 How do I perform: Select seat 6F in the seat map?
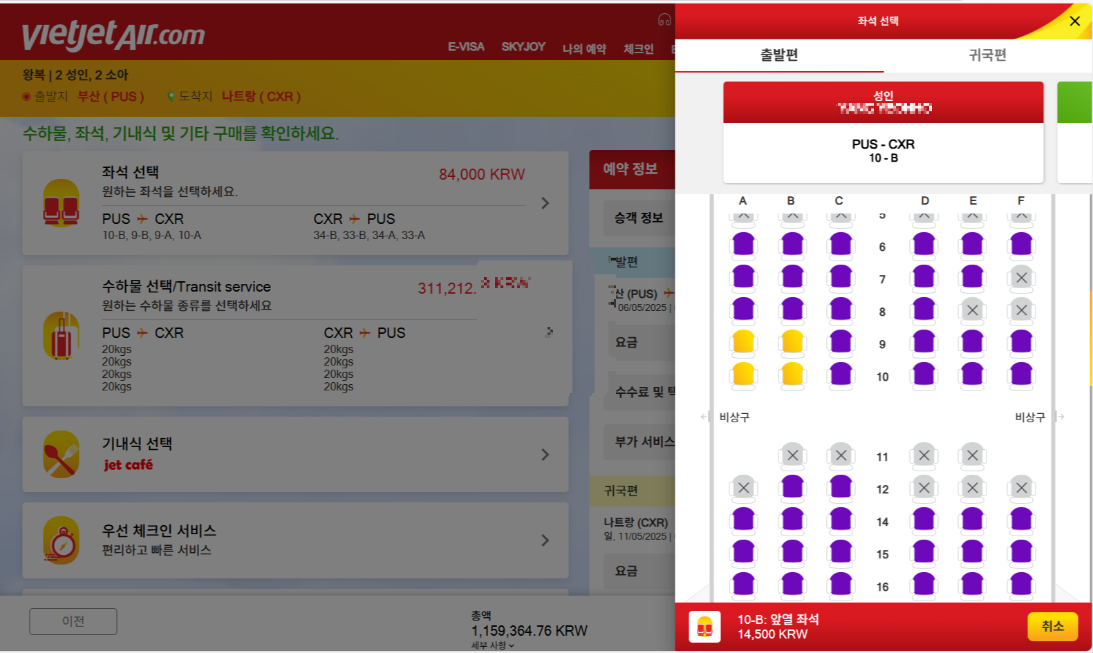(1021, 245)
